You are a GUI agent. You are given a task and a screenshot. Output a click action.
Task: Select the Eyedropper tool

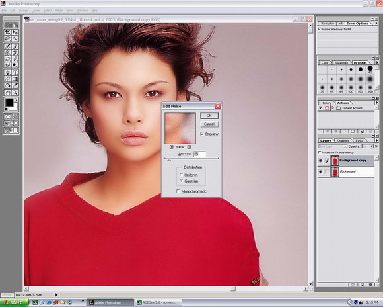(x=15, y=85)
